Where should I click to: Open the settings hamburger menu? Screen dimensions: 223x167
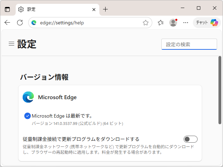pyautogui.click(x=11, y=44)
